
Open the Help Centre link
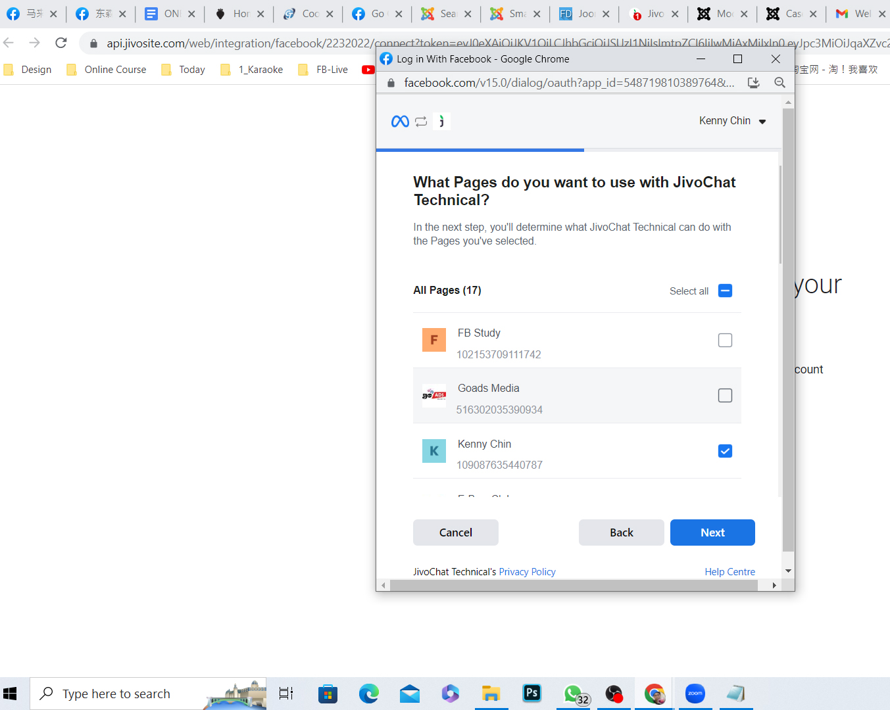[729, 572]
